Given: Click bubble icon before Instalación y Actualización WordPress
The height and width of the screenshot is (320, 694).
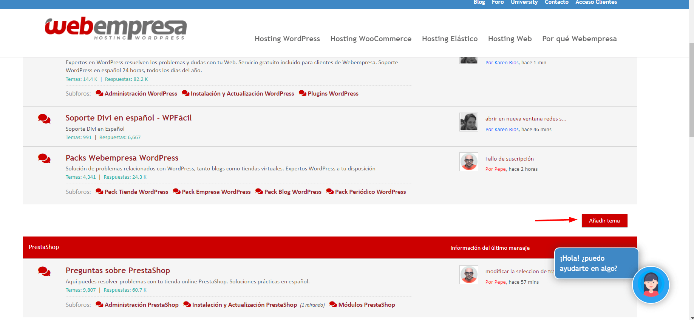Looking at the screenshot, I should 185,93.
